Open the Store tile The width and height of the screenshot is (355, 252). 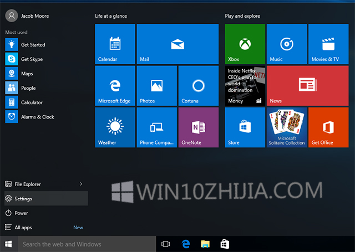tap(245, 127)
